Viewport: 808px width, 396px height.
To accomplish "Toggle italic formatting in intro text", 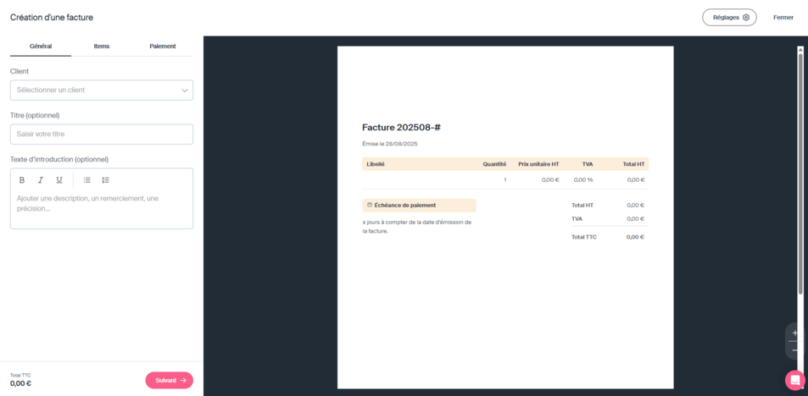I will pos(40,180).
